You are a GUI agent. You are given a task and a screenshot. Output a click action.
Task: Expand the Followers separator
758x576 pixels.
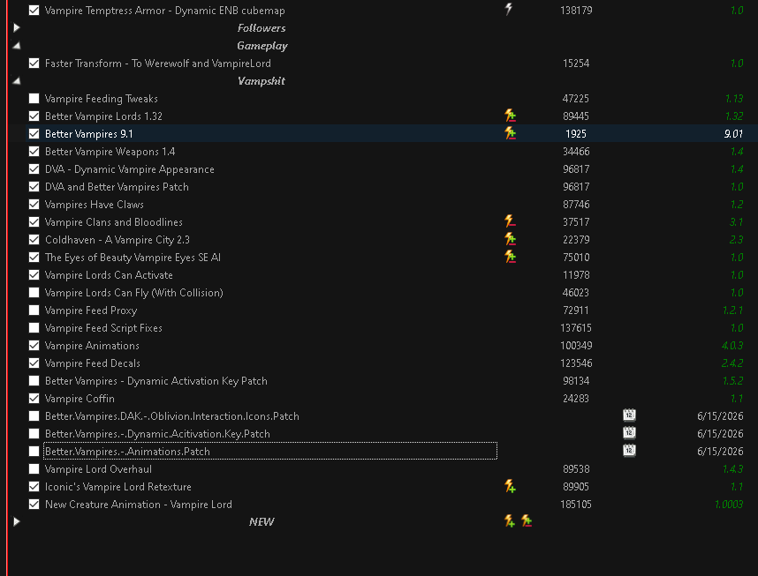coord(17,28)
